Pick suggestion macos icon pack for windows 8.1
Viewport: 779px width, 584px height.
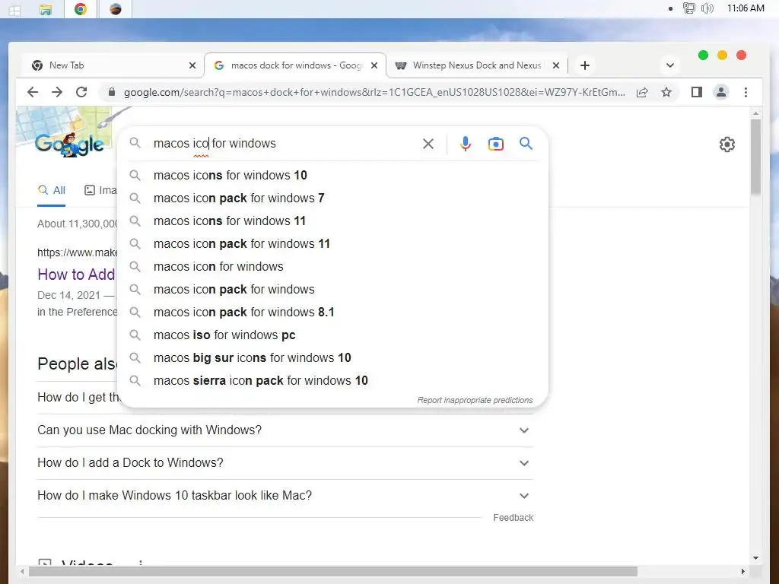coord(333,313)
